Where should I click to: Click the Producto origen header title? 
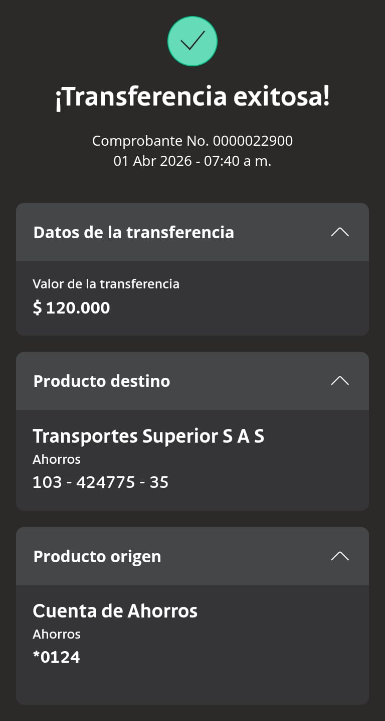click(97, 556)
